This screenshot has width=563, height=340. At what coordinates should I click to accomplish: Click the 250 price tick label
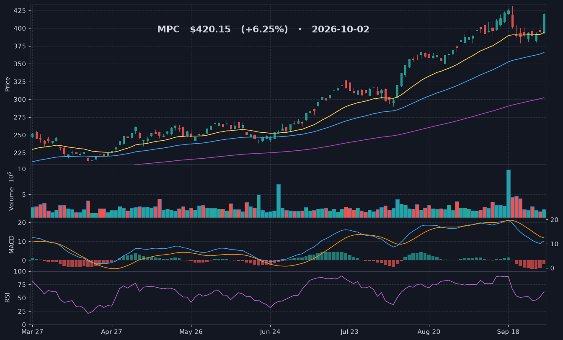pyautogui.click(x=21, y=135)
